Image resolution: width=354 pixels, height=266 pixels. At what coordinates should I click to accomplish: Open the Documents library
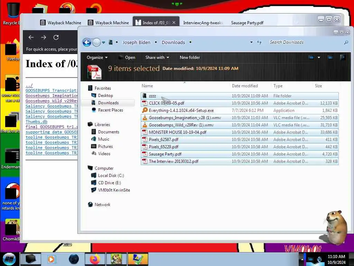click(108, 132)
